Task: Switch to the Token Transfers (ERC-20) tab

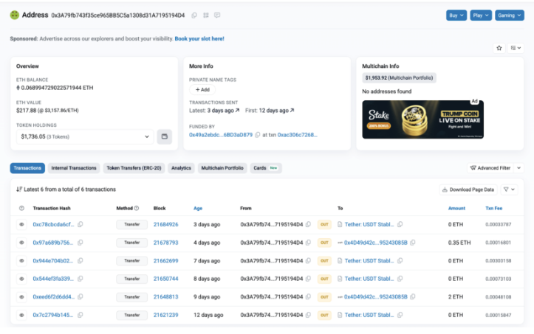Action: [134, 168]
